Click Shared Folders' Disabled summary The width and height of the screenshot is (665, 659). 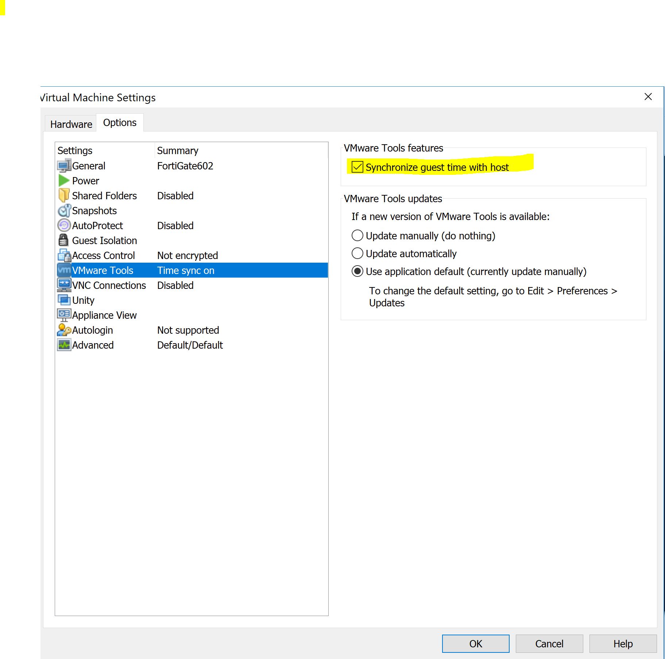pos(175,196)
